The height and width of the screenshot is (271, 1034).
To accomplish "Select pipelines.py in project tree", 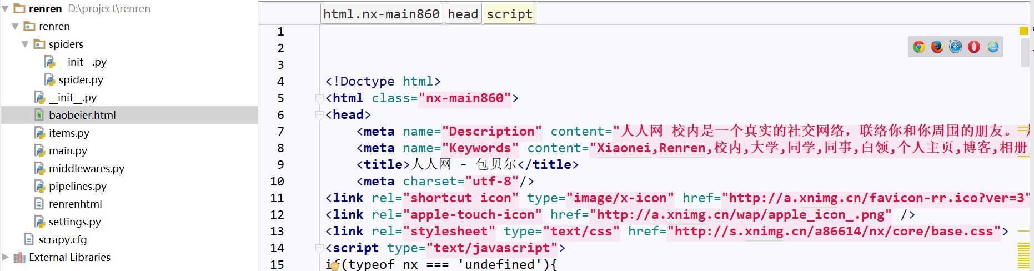I will click(78, 186).
